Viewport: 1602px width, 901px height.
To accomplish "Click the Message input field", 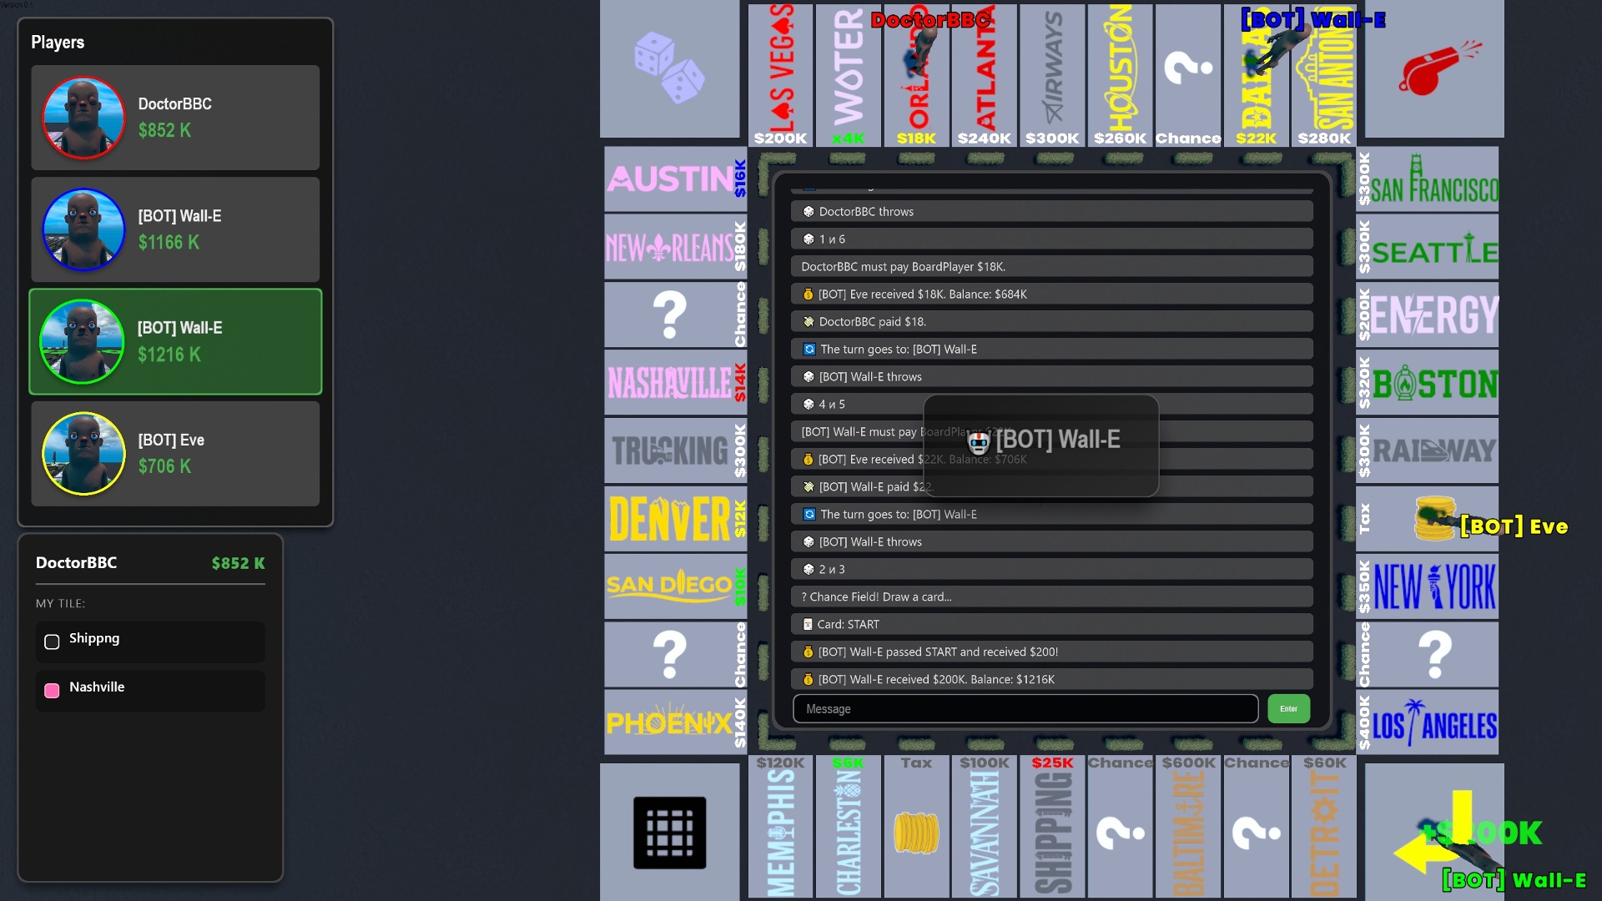I will point(1025,708).
